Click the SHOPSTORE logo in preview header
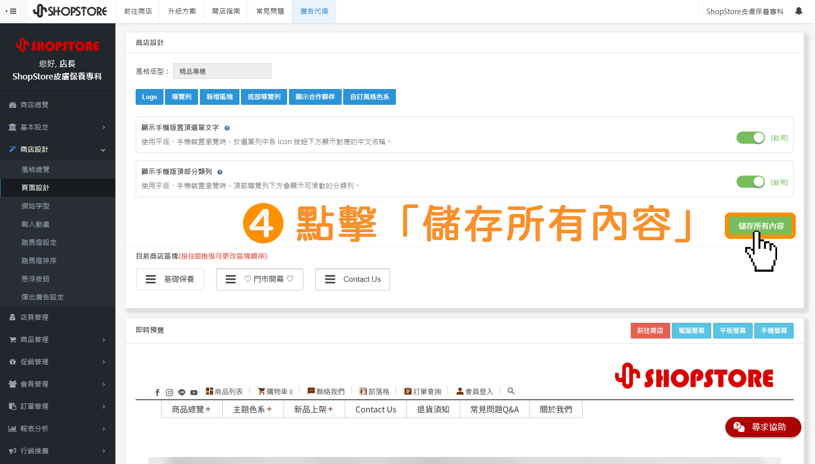The image size is (815, 464). [x=694, y=376]
